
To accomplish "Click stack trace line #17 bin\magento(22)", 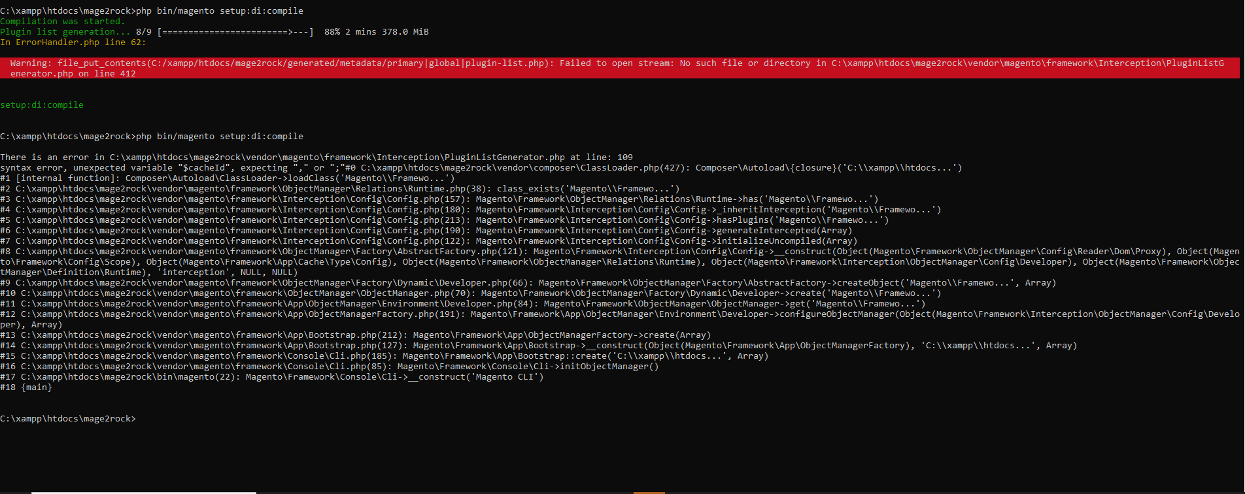I will pos(272,376).
